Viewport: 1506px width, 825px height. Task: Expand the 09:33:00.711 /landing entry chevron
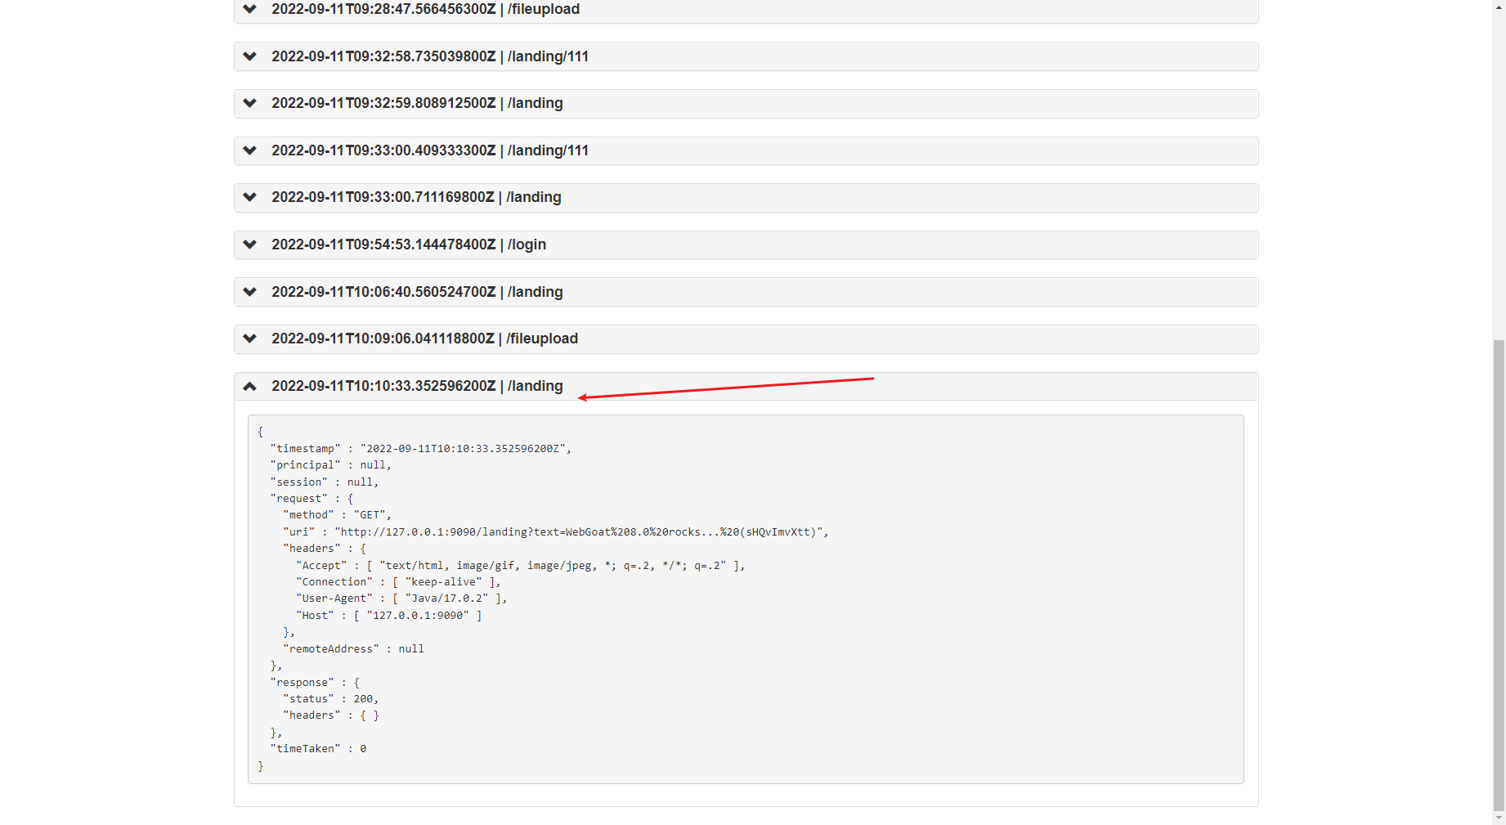coord(250,197)
